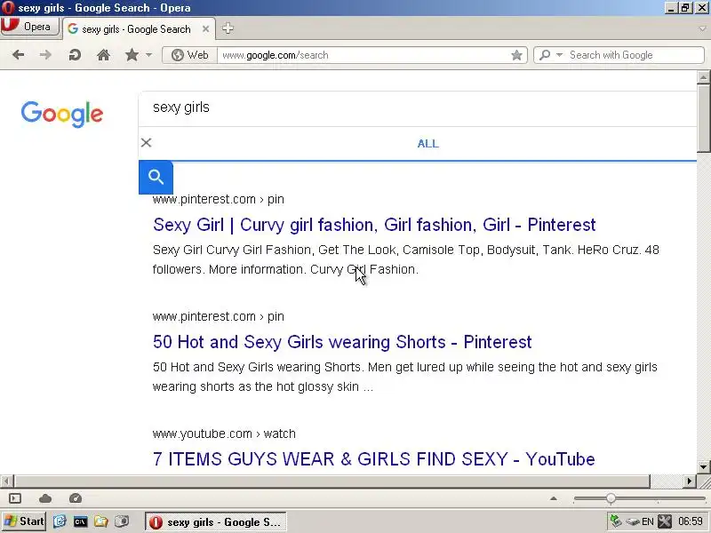The width and height of the screenshot is (711, 533).
Task: Open 'Sexy Girl | Curvy girl fashion' Pinterest link
Action: [374, 225]
